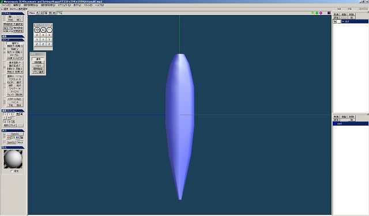Image resolution: width=369 pixels, height=216 pixels.
Task: Click the 削除 button in the material panel
Action: [351, 116]
